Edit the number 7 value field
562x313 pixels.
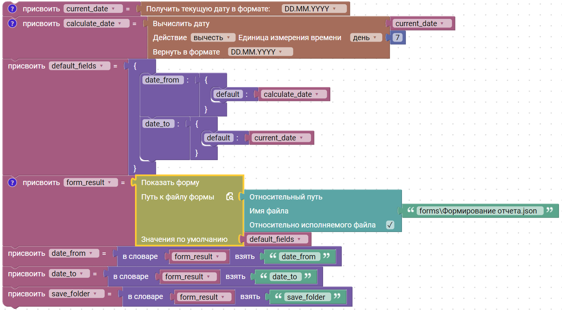397,37
